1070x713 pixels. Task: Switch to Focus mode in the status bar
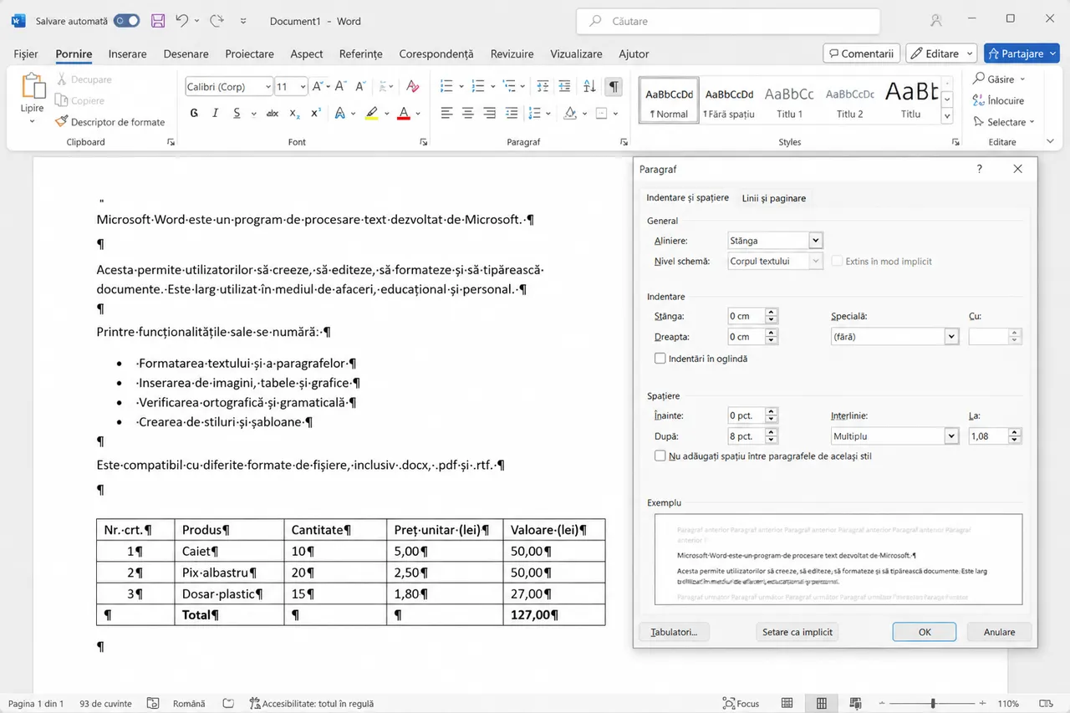[741, 704]
